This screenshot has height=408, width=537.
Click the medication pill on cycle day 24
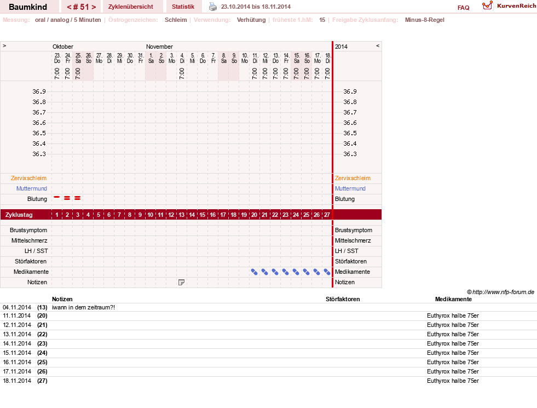tap(296, 272)
